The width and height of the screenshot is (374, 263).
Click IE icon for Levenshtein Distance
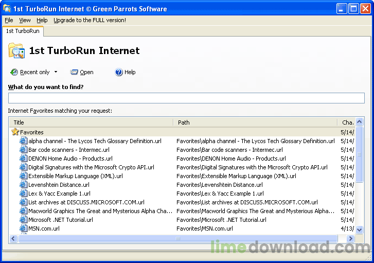[x=23, y=185]
